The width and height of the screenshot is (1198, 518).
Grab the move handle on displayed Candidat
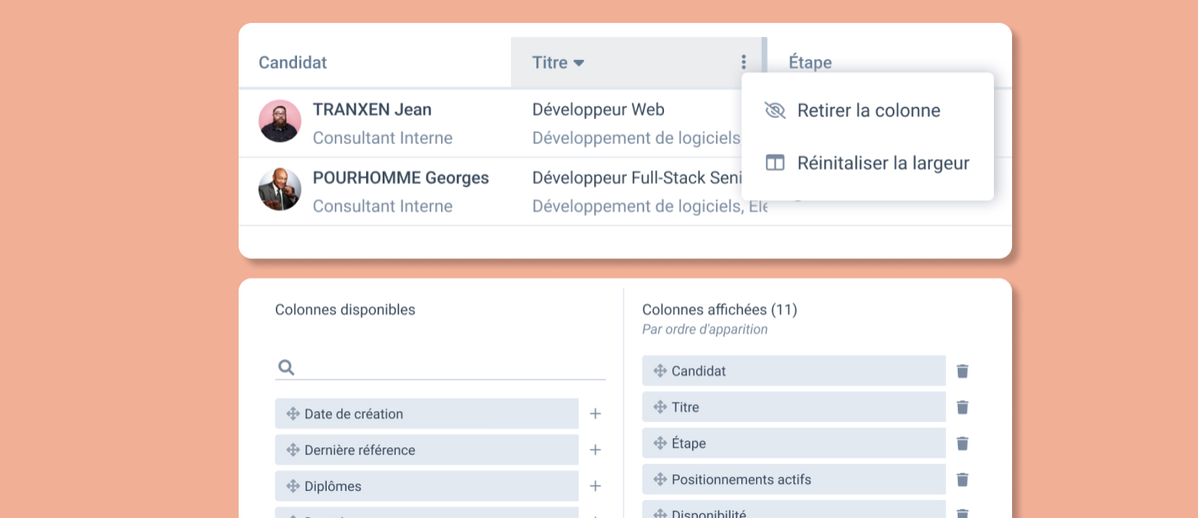click(x=659, y=371)
